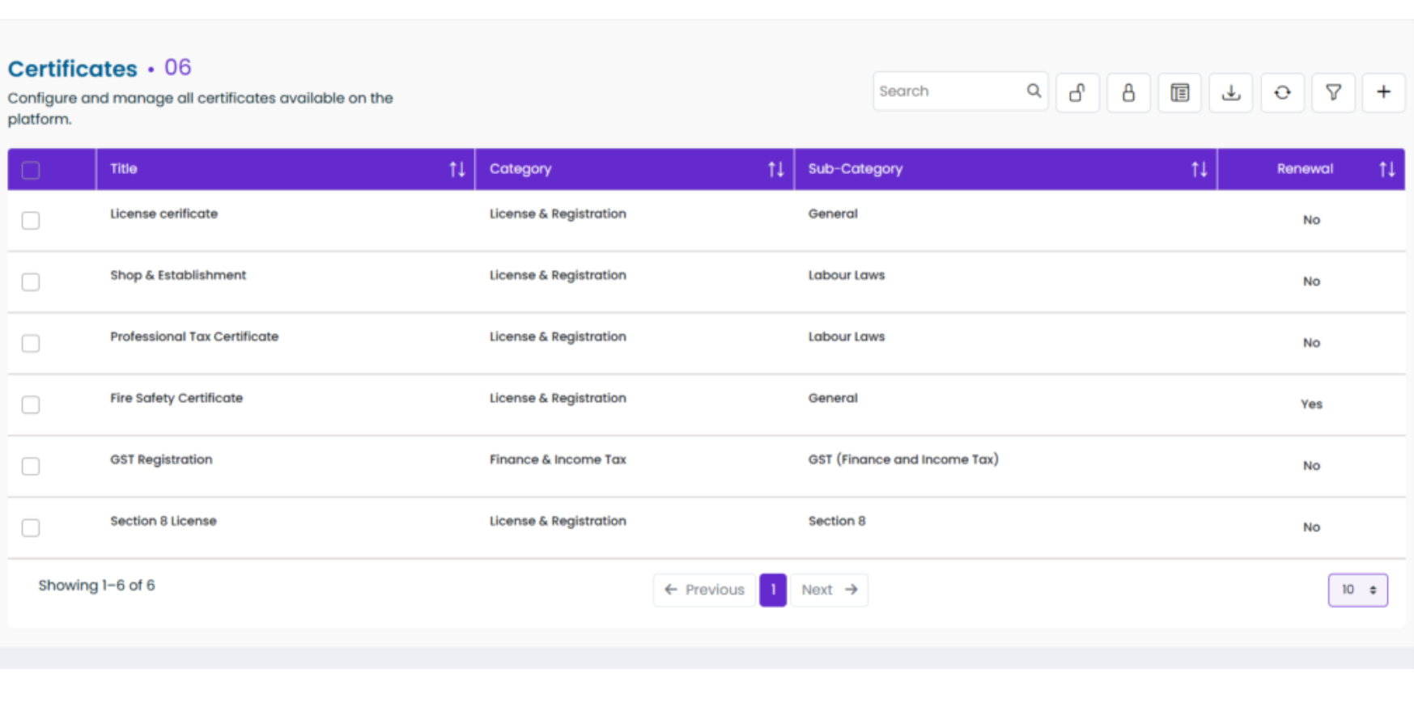Open the rows-per-page dropdown showing 10
Image resolution: width=1414 pixels, height=728 pixels.
pos(1358,590)
